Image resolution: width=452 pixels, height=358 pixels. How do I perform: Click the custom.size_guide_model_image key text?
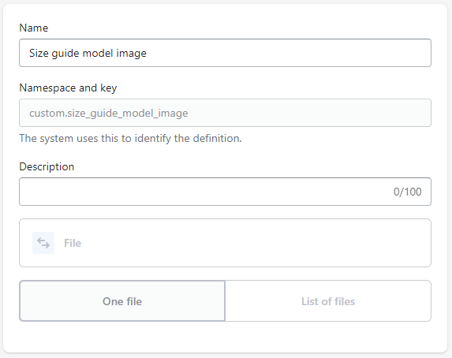click(x=109, y=113)
